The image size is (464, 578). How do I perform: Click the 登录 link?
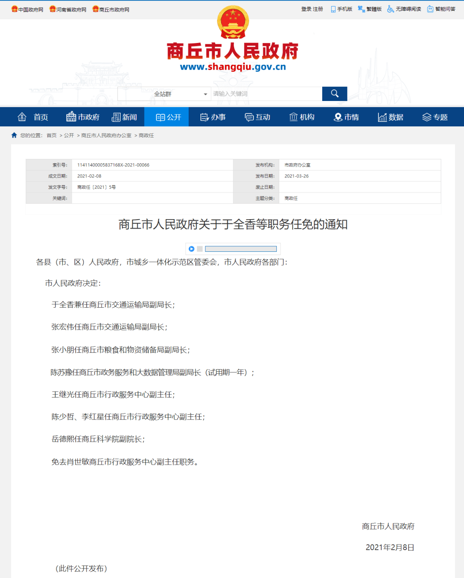pyautogui.click(x=306, y=9)
